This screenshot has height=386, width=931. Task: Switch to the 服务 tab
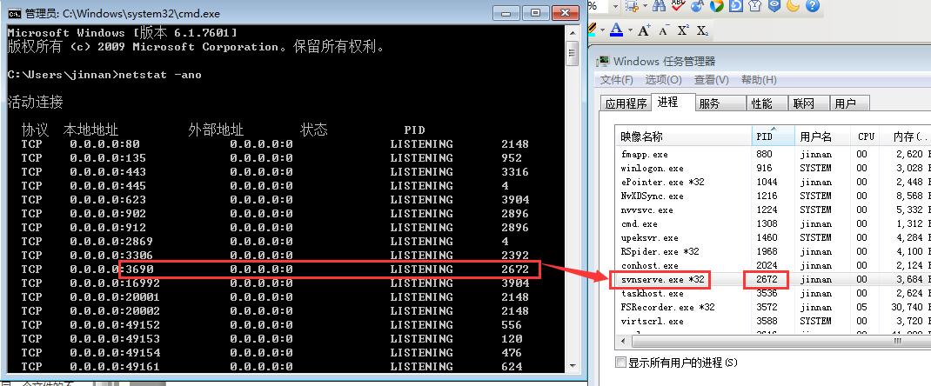[720, 103]
